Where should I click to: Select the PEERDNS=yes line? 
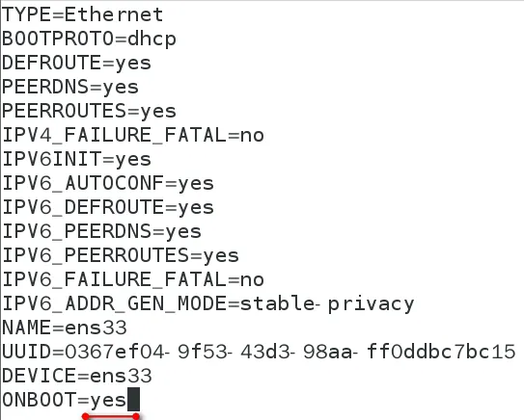point(70,88)
